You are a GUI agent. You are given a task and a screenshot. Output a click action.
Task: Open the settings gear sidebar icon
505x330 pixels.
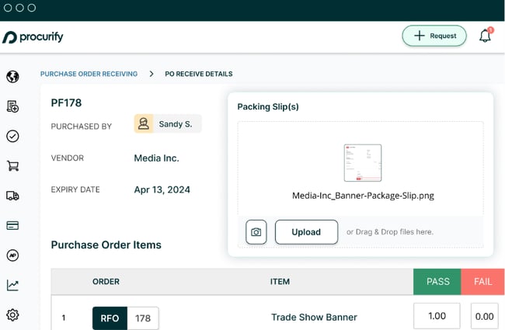click(12, 315)
